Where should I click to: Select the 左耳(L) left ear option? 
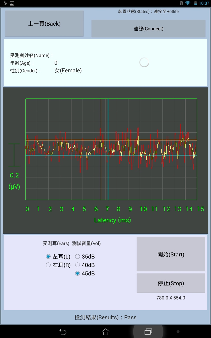point(58,257)
